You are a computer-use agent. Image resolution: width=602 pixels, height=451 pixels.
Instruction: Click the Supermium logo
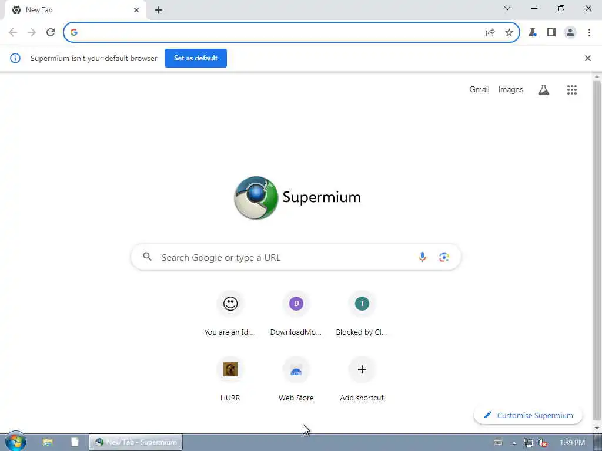pyautogui.click(x=298, y=198)
